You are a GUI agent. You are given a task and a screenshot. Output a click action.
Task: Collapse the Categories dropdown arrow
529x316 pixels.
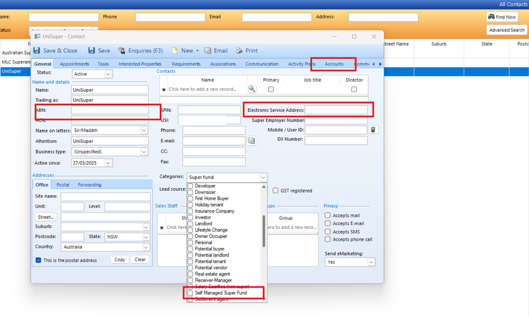tap(263, 177)
